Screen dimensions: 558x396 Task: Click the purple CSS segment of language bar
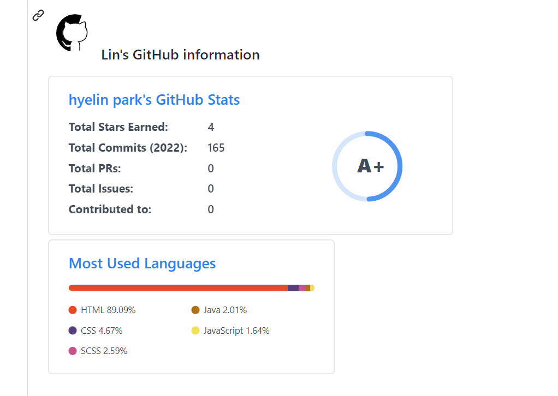click(x=293, y=288)
